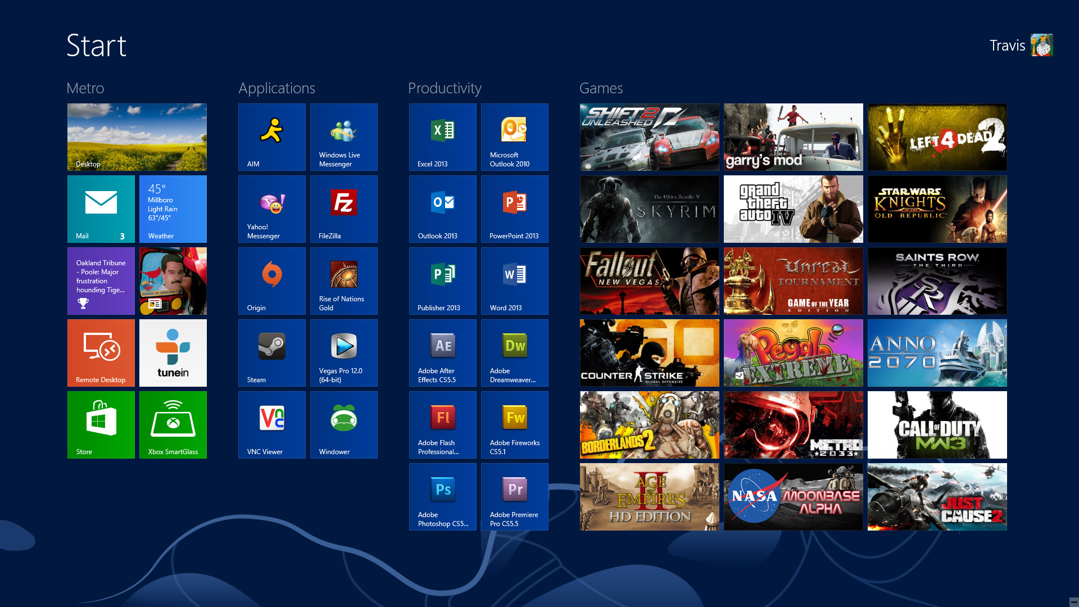Open the Origin tile
Screen dimensions: 1079x607
272,281
